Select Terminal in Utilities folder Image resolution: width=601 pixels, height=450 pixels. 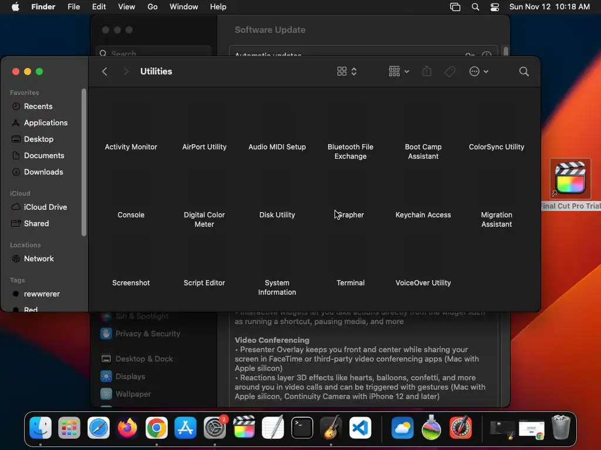tap(350, 283)
